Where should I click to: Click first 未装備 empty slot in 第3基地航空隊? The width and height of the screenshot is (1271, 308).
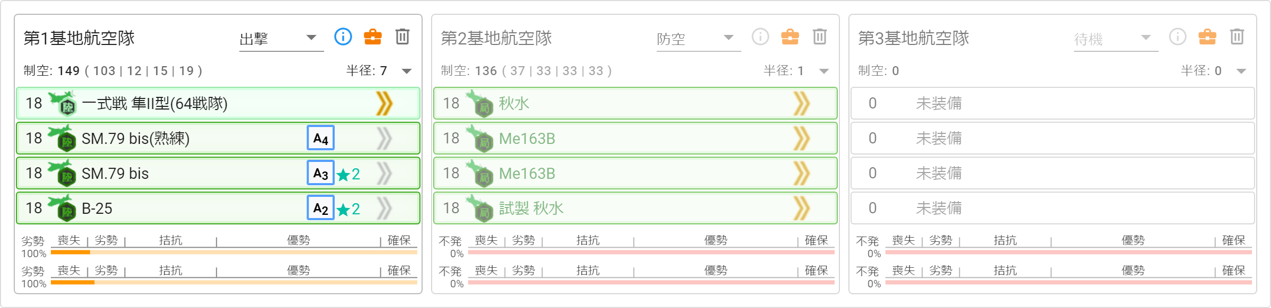(1052, 104)
